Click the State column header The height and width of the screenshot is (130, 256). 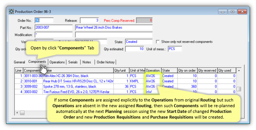(169, 71)
